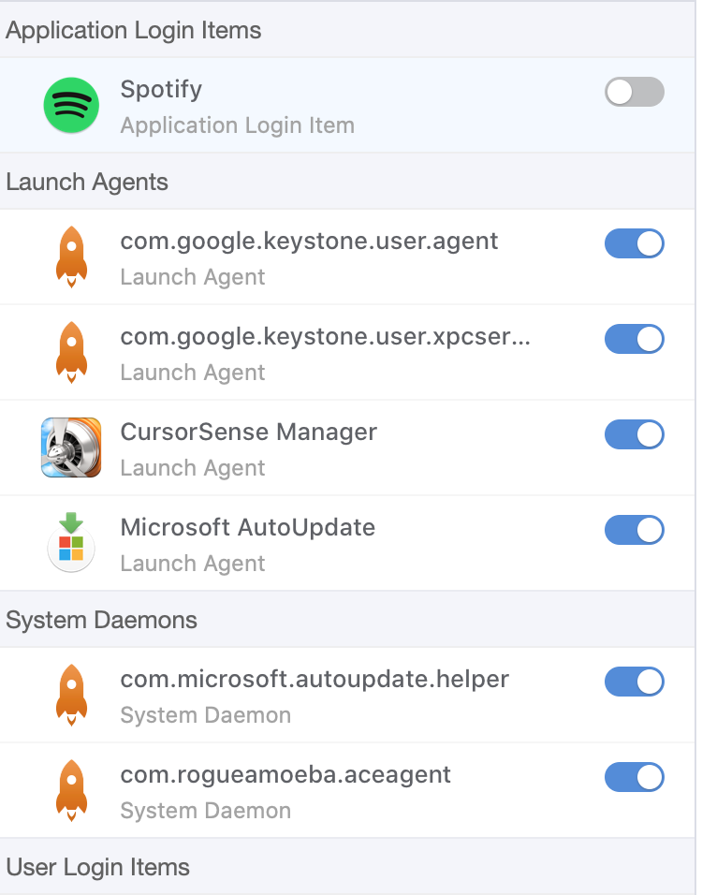
Task: Switch off the com.rogueamoeba.aceagent daemon toggle
Action: click(634, 777)
